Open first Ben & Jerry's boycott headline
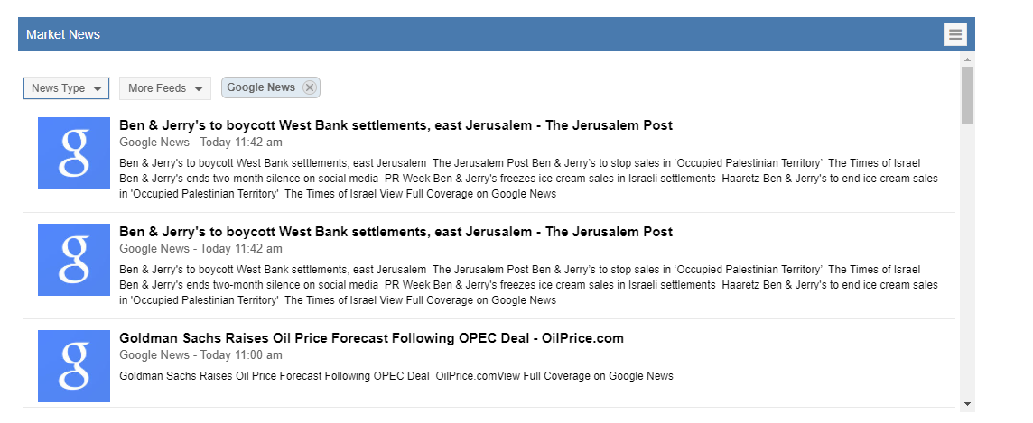The image size is (1033, 423). click(396, 125)
